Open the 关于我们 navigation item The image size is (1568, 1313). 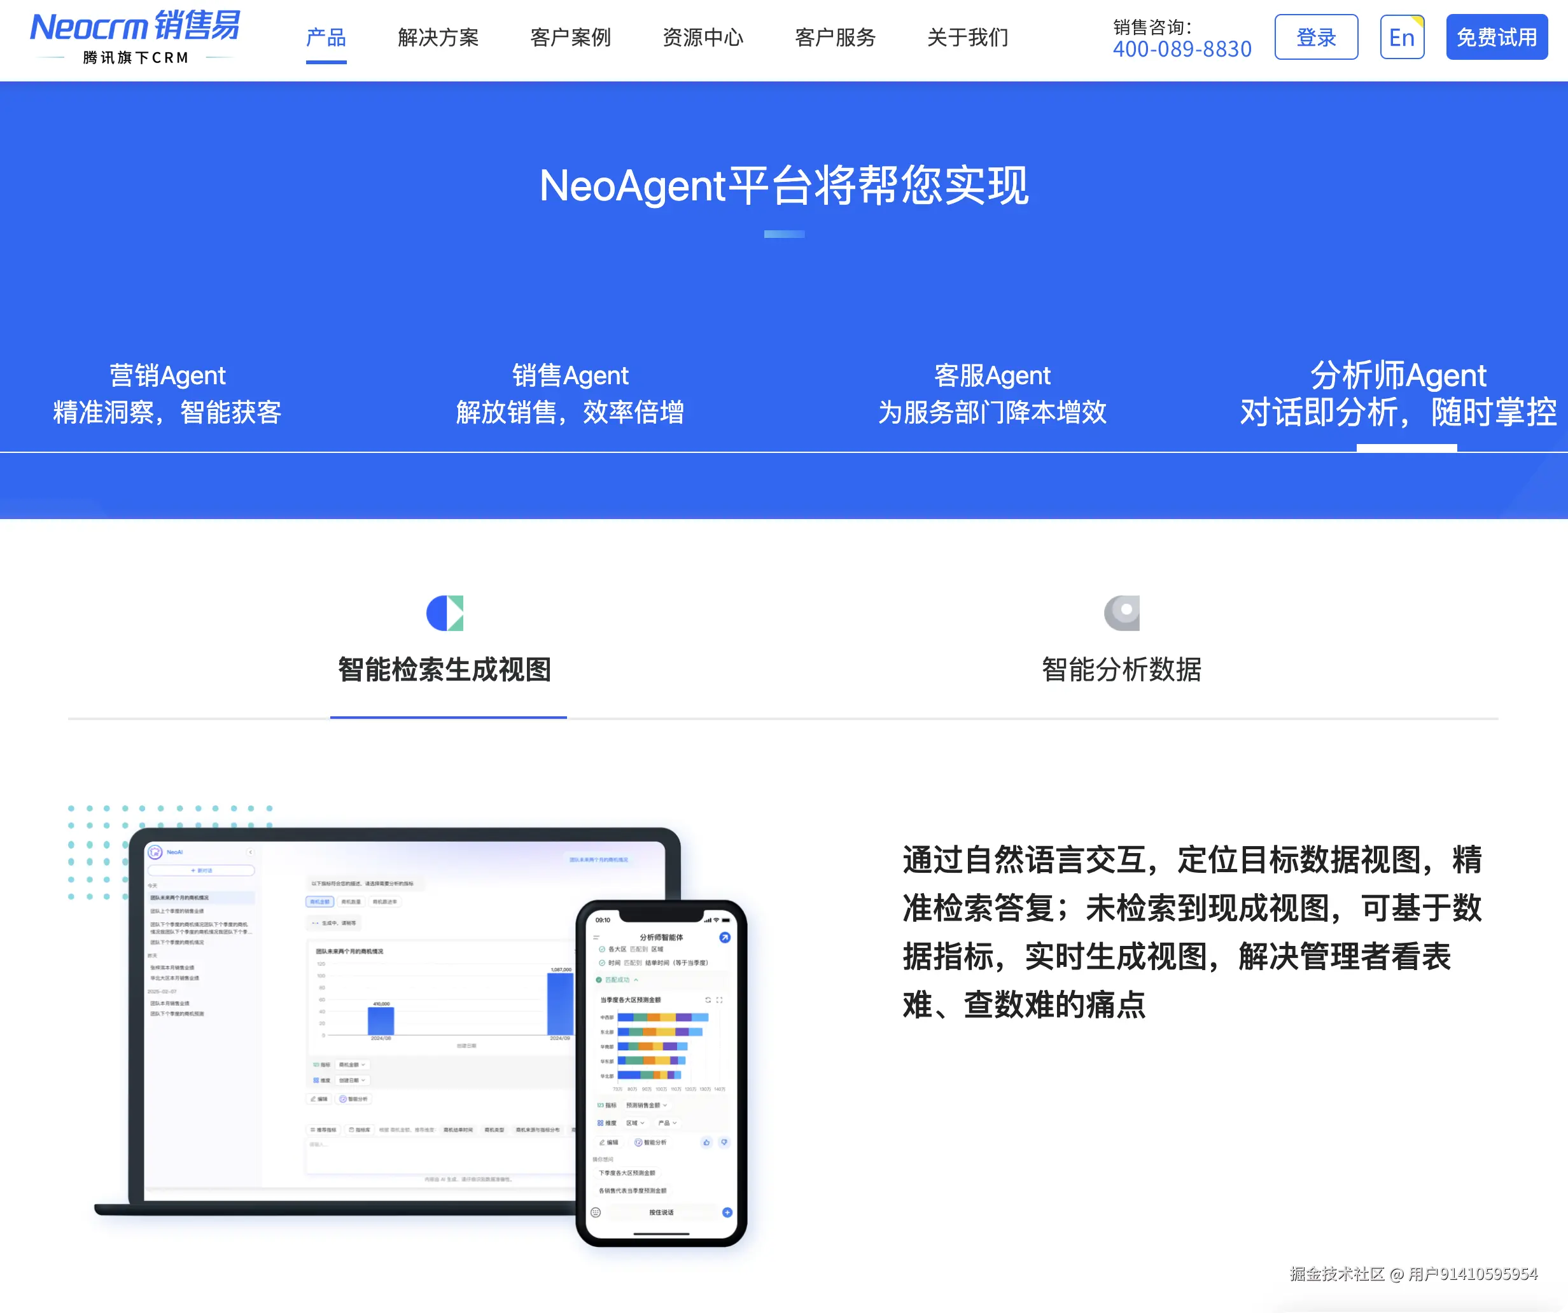click(968, 38)
